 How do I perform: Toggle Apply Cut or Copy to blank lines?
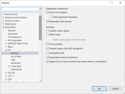click(x=48, y=62)
